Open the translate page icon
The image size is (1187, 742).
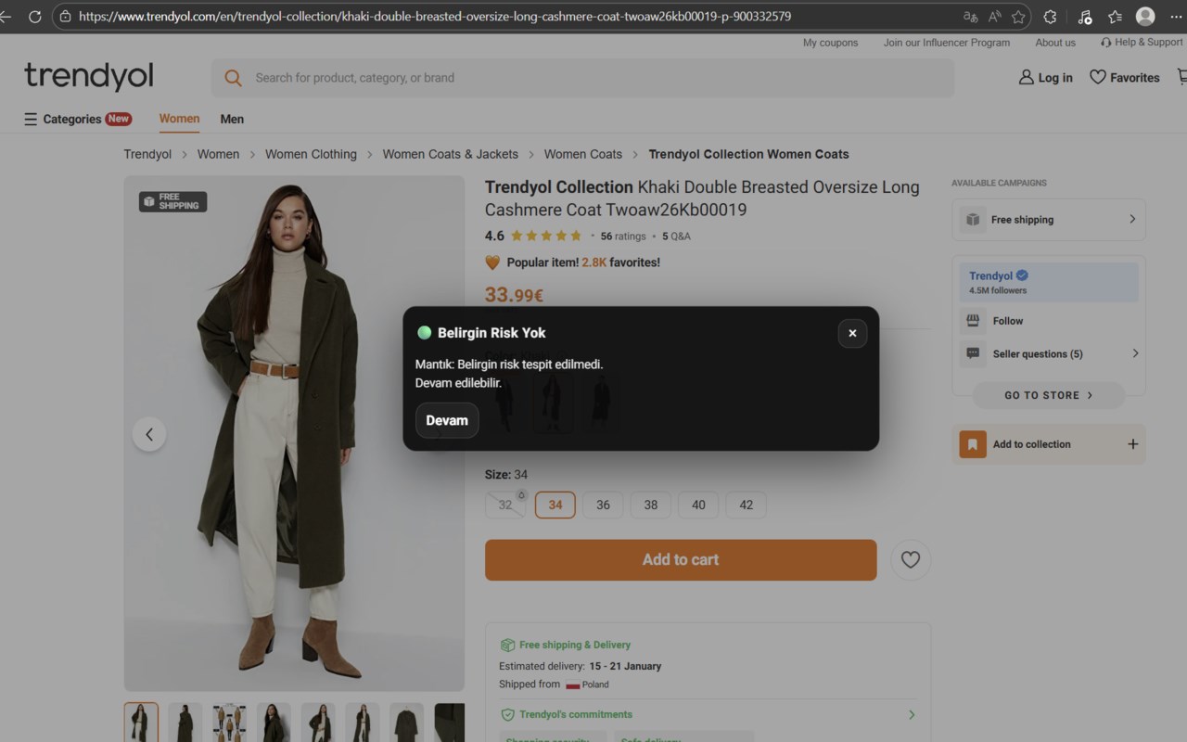click(971, 17)
